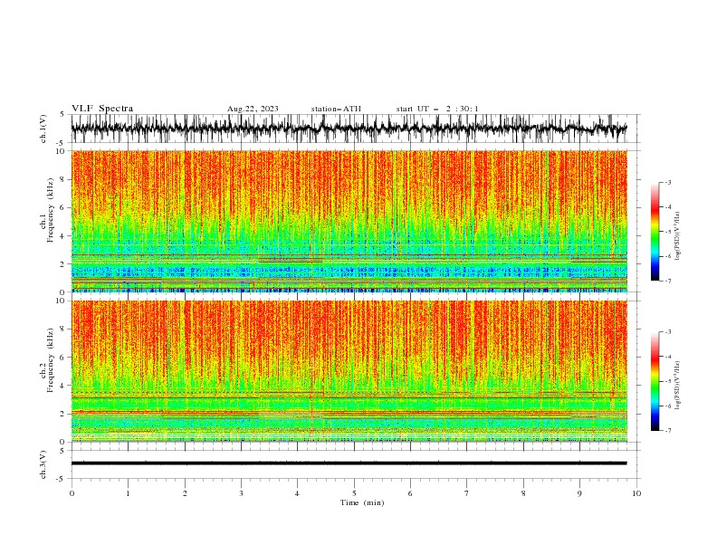717x554 pixels.
Task: Click the "-7" tick on lower color scale
Action: [x=667, y=431]
